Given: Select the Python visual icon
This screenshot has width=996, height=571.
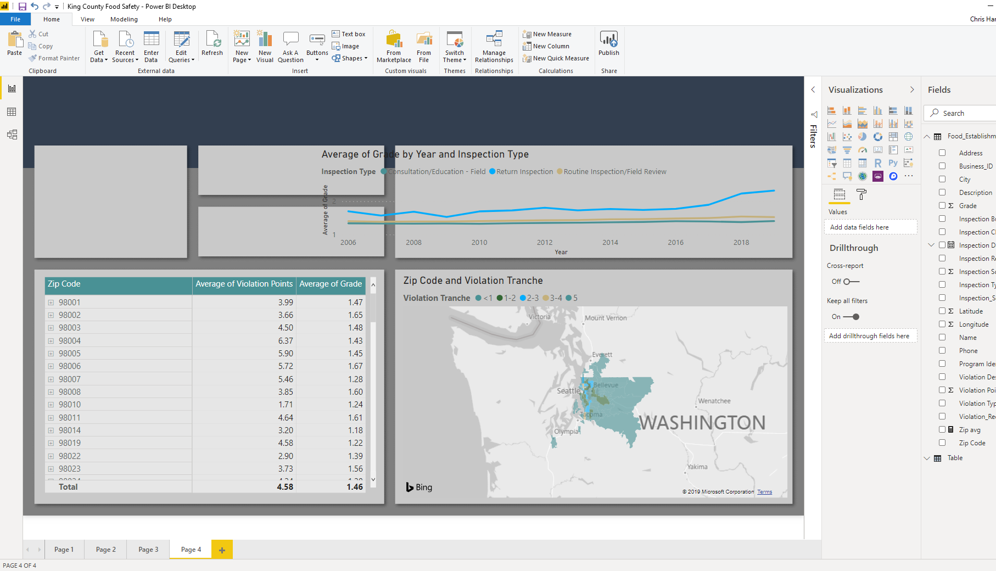Looking at the screenshot, I should 893,163.
